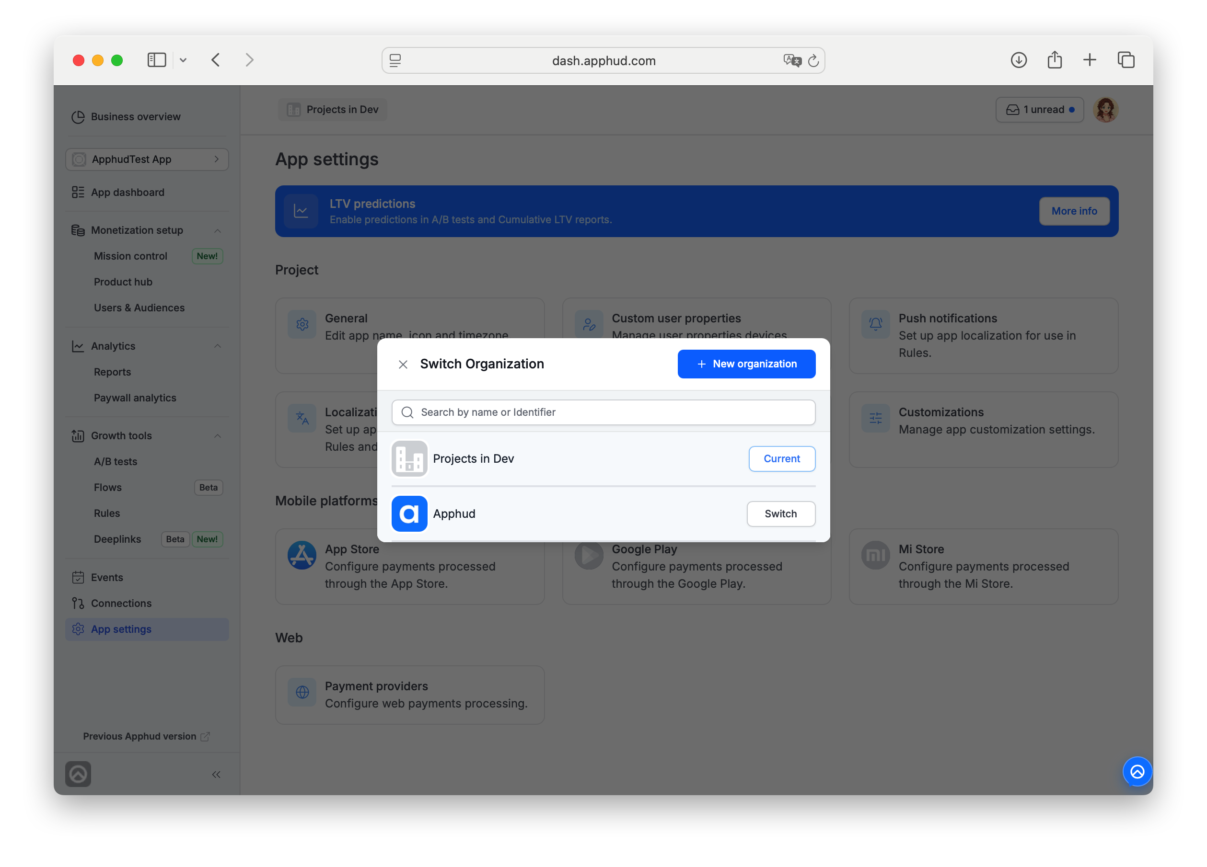Collapse the Growth tools section

click(217, 436)
